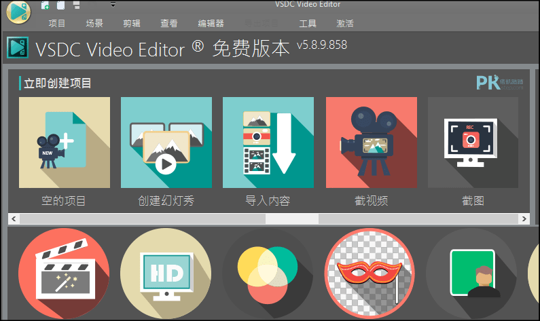Open the 项目 menu tab
The height and width of the screenshot is (321, 540).
pyautogui.click(x=57, y=23)
